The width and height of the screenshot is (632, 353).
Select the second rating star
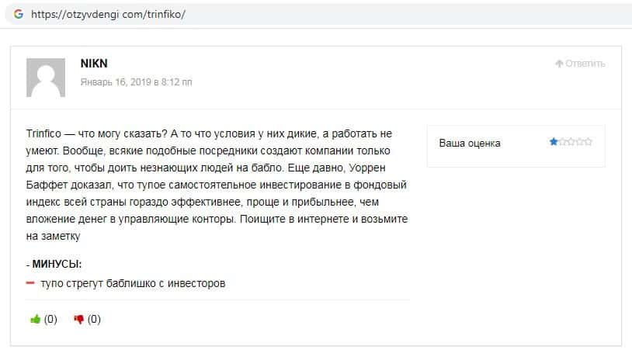click(562, 142)
